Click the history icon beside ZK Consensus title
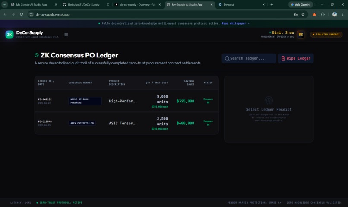This screenshot has height=207, width=348. [37, 55]
